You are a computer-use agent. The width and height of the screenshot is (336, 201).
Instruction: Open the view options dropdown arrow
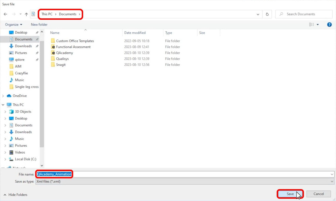click(x=318, y=25)
